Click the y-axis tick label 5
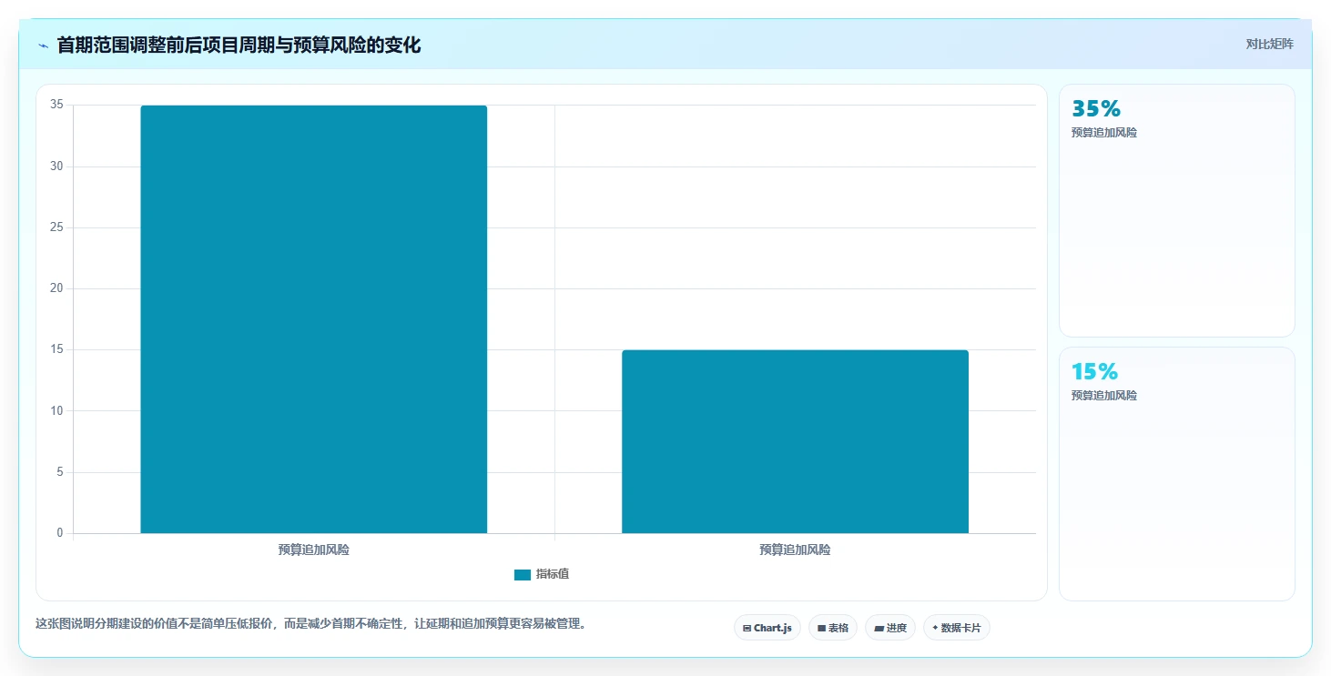Screen dimensions: 1331x676 60,472
